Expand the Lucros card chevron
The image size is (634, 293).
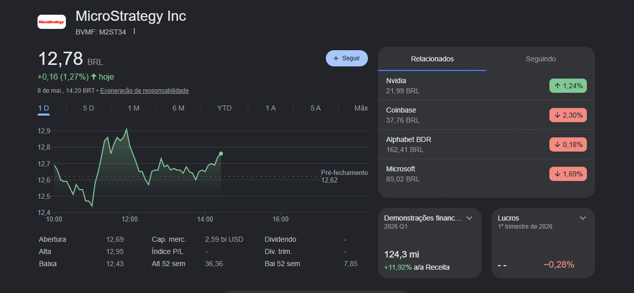[583, 218]
